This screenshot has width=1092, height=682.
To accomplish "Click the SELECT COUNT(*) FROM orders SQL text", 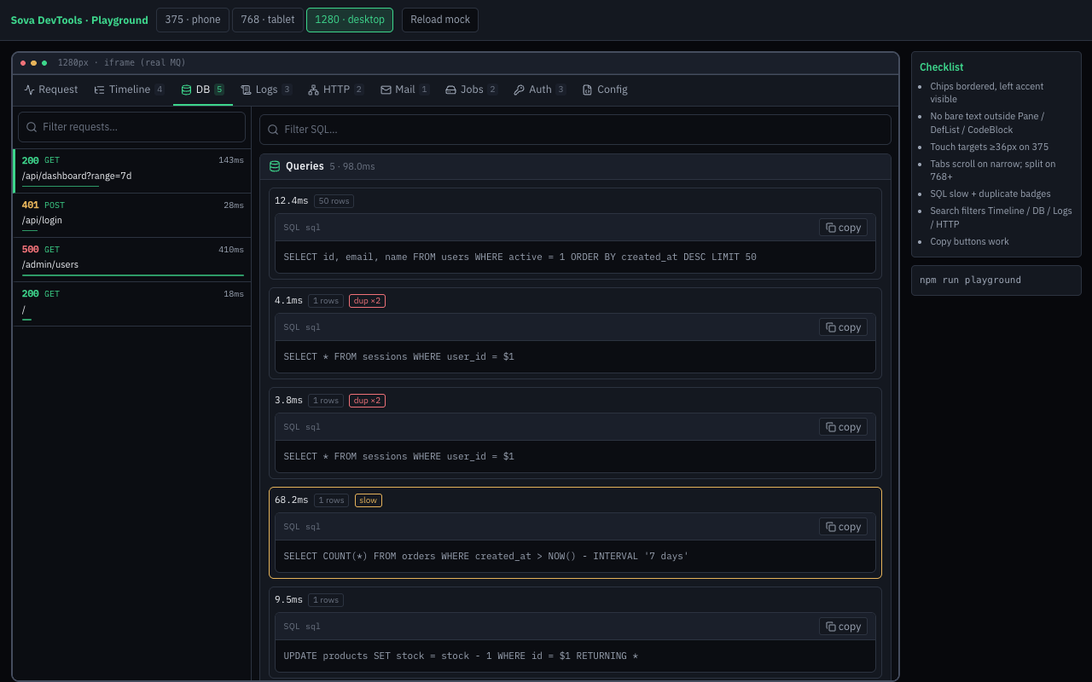I will (x=486, y=556).
